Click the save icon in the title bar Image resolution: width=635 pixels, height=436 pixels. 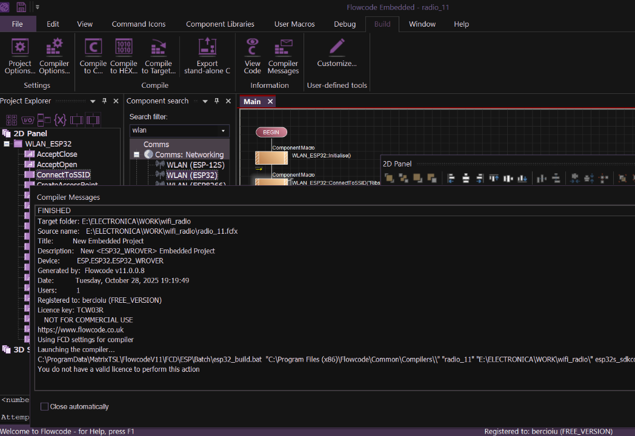[x=21, y=7]
